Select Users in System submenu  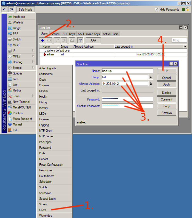(54, 210)
